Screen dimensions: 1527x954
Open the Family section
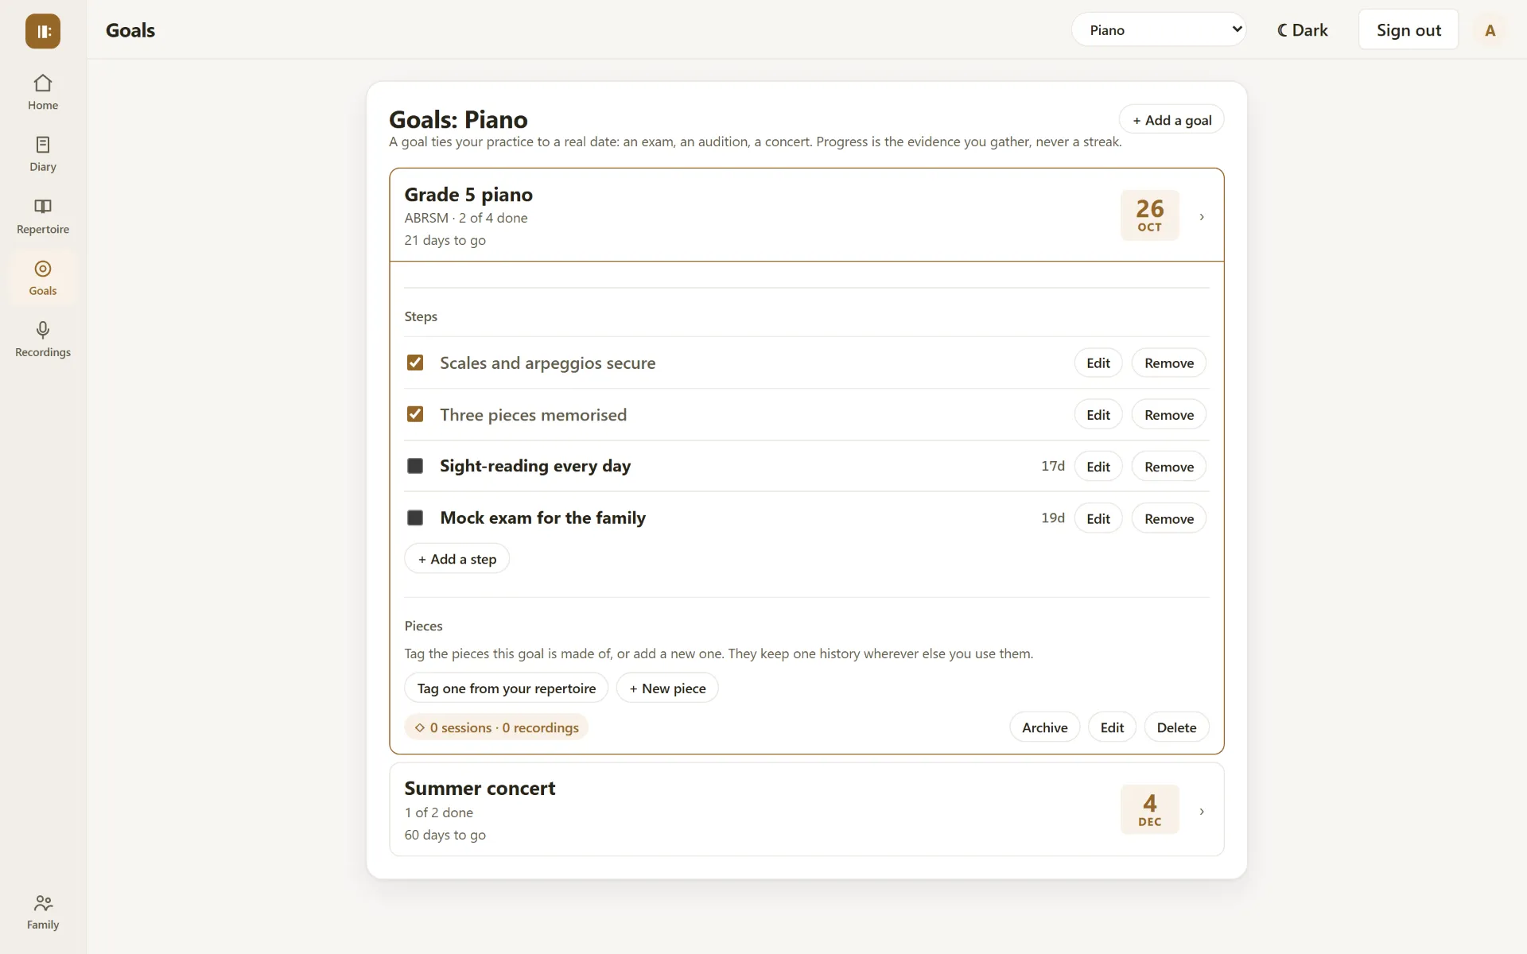(x=43, y=912)
